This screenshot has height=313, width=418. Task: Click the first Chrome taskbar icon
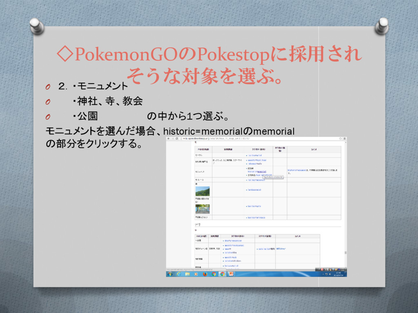point(213,274)
